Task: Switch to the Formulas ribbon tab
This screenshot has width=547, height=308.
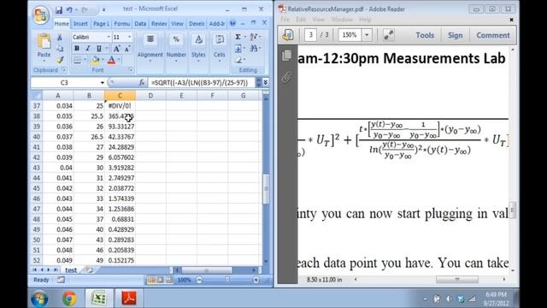Action: pos(121,23)
